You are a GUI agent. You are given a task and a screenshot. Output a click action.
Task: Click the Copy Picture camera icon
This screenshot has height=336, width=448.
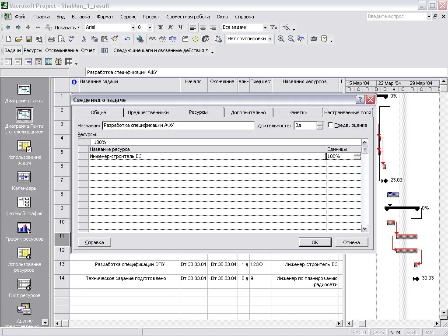pyautogui.click(x=314, y=39)
